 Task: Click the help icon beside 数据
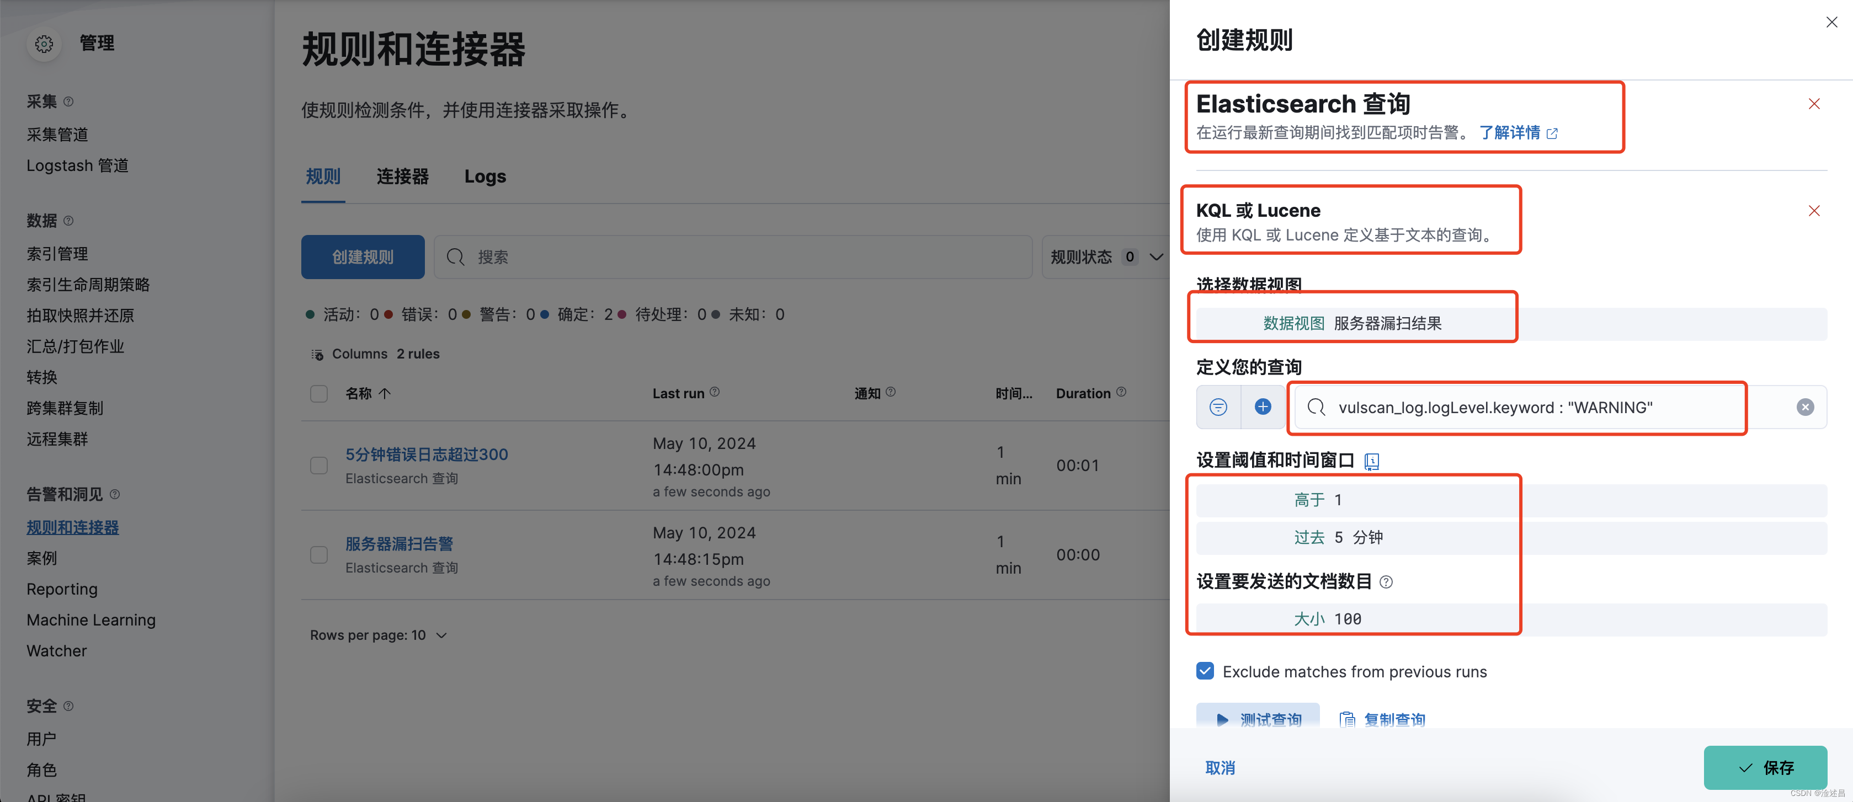[68, 220]
